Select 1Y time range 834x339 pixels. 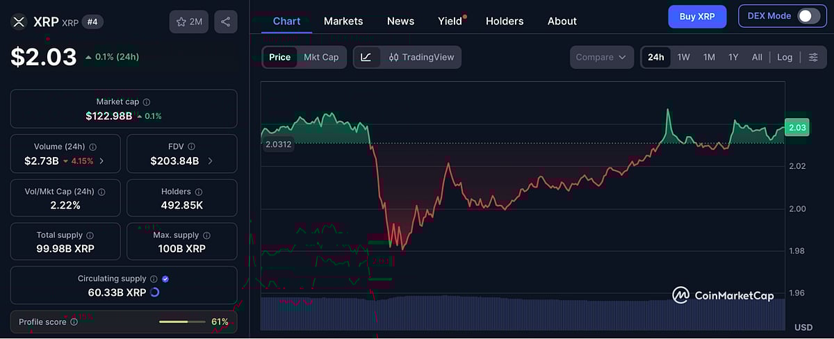pos(733,57)
